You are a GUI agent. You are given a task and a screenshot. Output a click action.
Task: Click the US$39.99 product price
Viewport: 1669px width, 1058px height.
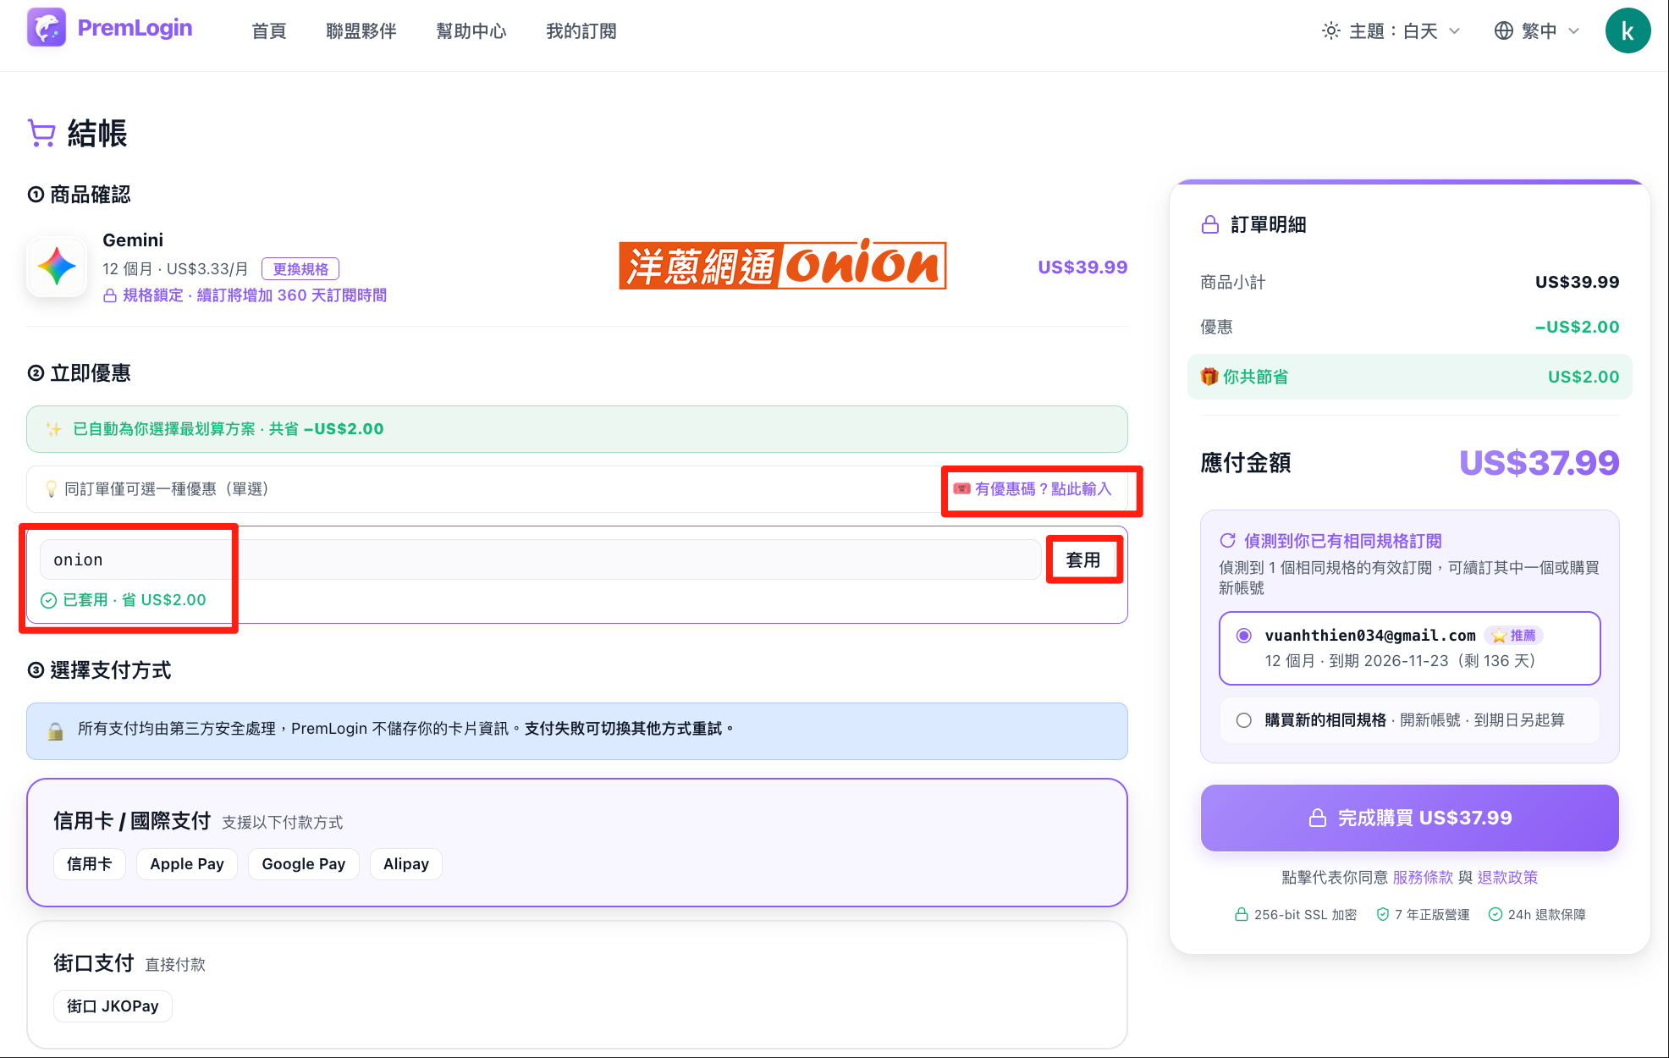(1082, 267)
